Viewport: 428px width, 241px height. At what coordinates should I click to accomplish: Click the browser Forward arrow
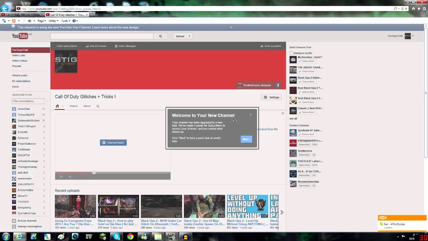click(x=12, y=8)
